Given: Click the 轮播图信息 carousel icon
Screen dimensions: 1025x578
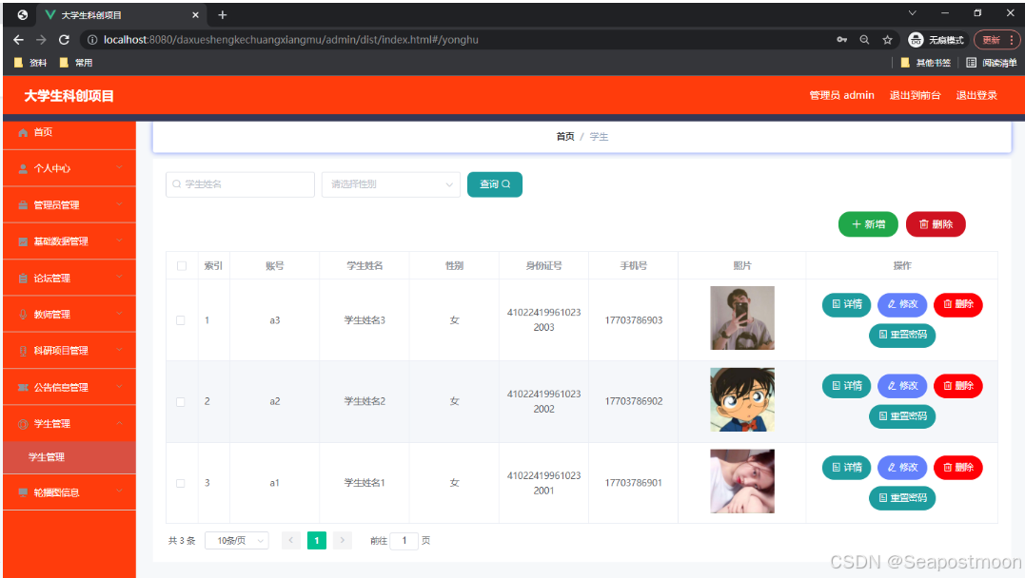Looking at the screenshot, I should click(21, 491).
